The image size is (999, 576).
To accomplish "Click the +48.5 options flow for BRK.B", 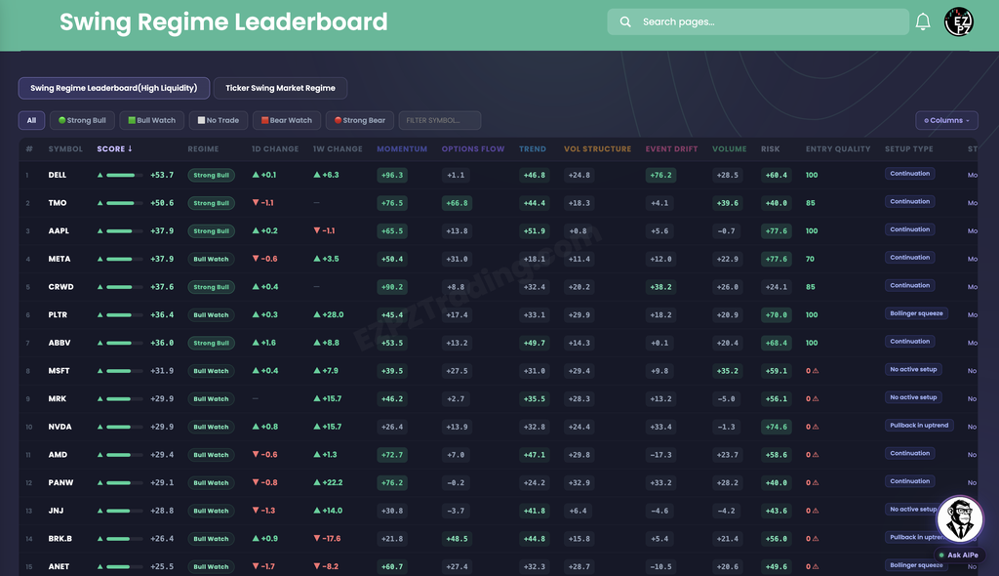I will (457, 539).
